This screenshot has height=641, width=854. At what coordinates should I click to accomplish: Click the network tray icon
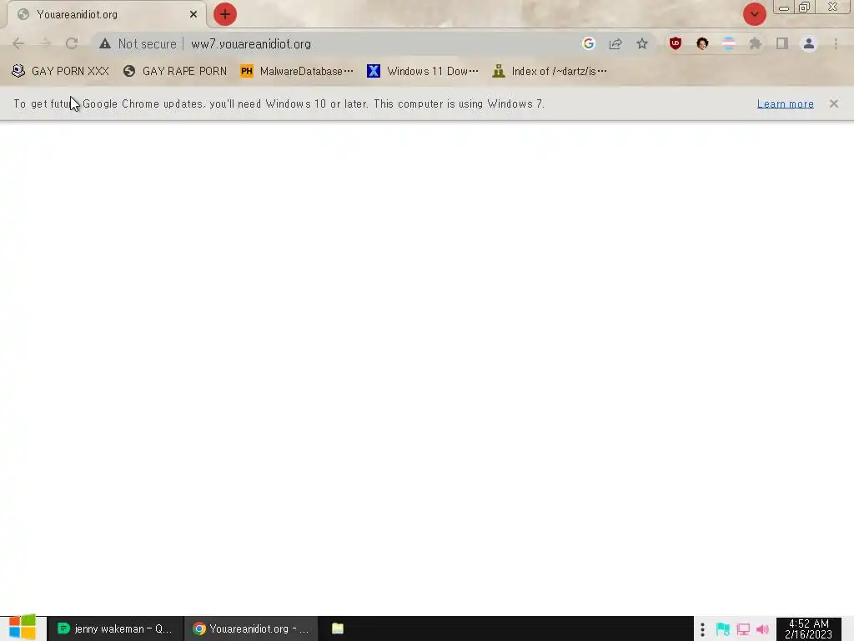(x=743, y=629)
